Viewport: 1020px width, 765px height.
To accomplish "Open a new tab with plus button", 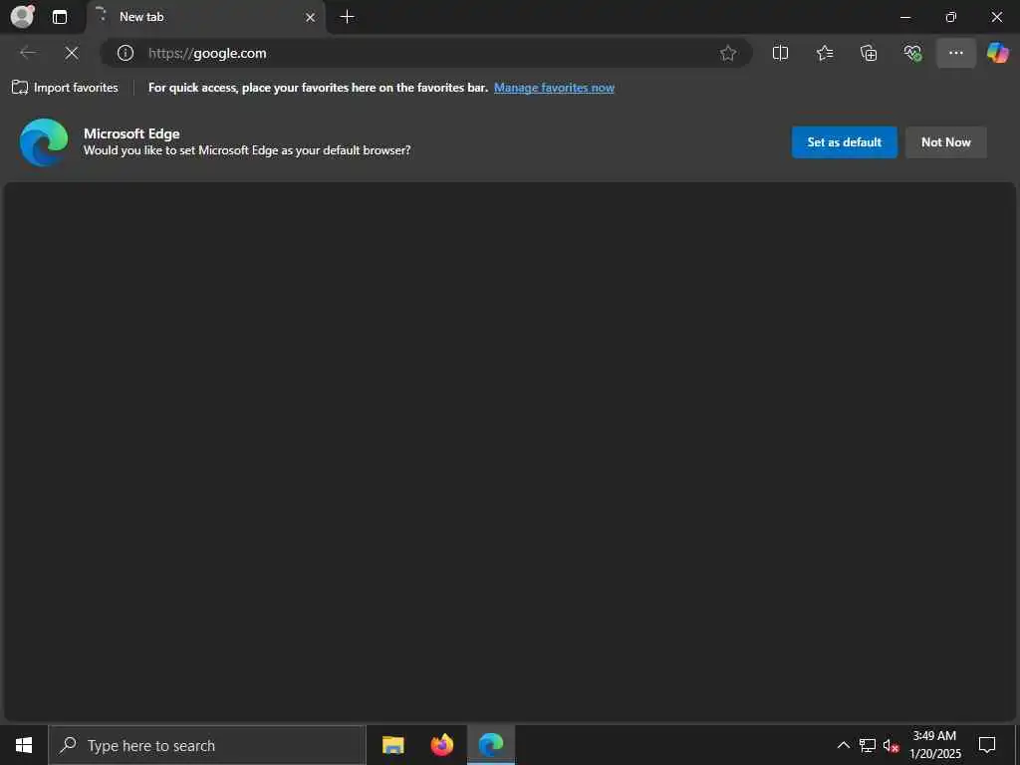I will [348, 17].
